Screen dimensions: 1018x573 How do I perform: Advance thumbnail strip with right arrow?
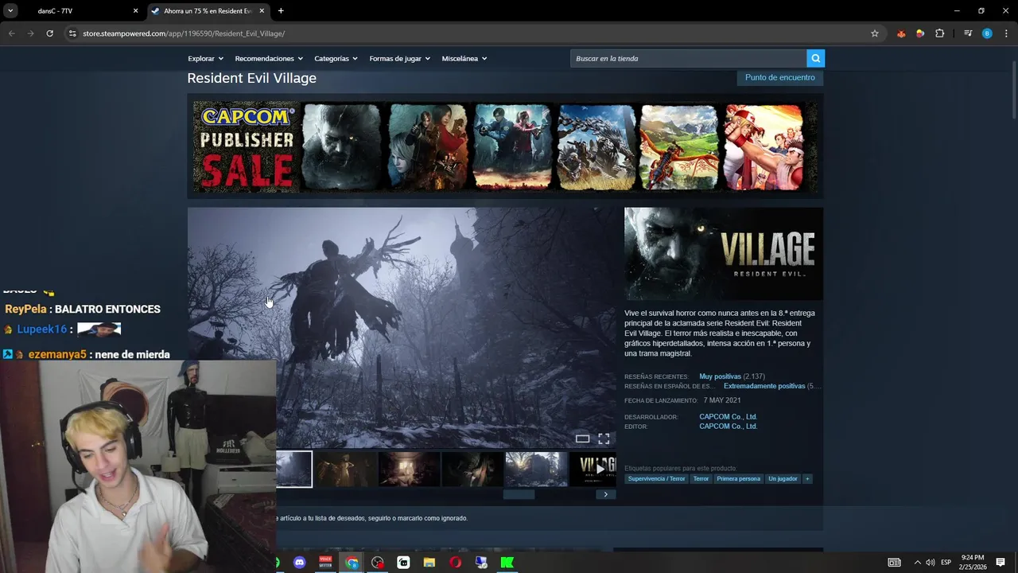[x=605, y=494]
